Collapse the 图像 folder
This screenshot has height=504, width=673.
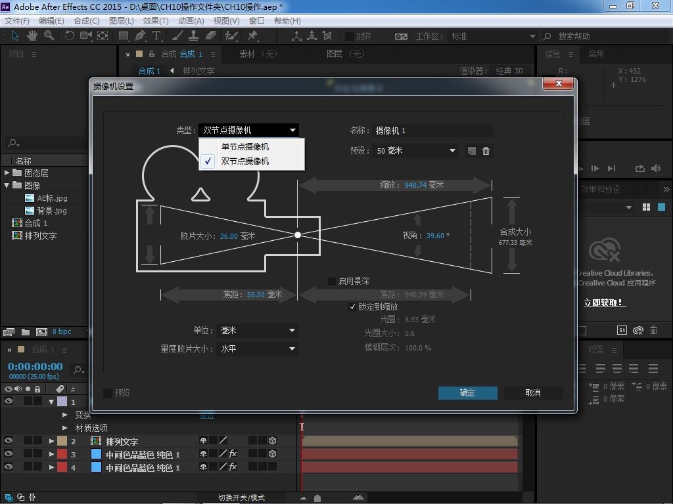tap(7, 185)
